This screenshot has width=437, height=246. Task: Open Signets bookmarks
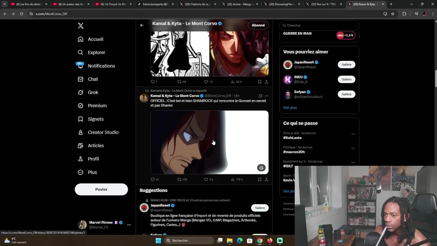90,119
